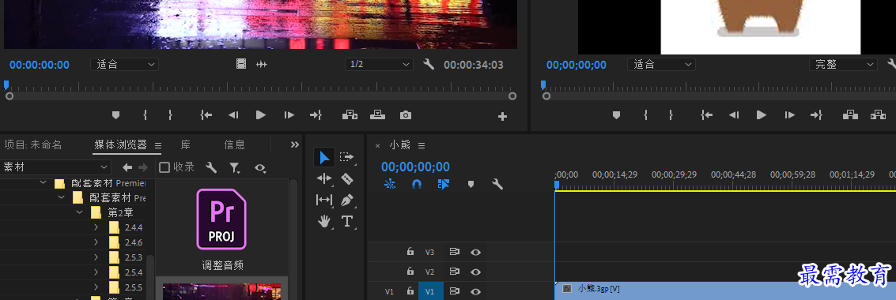Select the Track Select Forward tool
Image resolution: width=896 pixels, height=300 pixels.
346,157
